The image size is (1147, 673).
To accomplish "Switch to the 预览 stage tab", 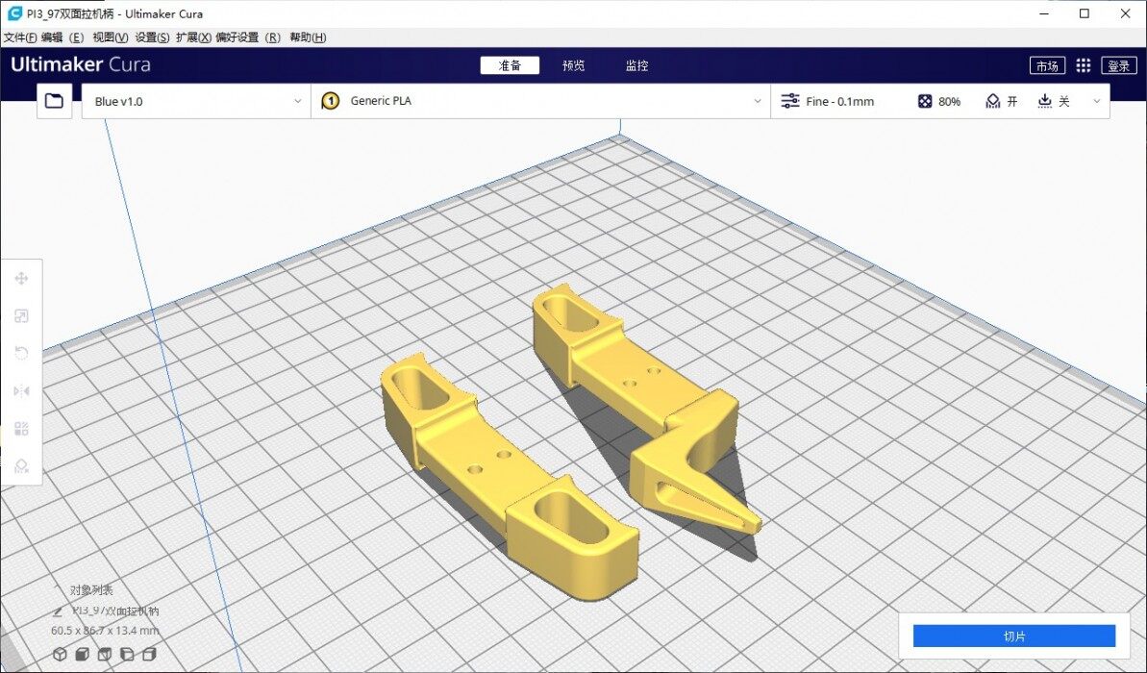I will pos(573,65).
